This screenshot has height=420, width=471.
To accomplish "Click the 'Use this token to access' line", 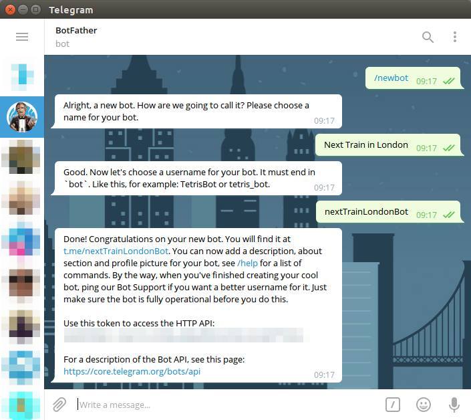I will coord(139,323).
